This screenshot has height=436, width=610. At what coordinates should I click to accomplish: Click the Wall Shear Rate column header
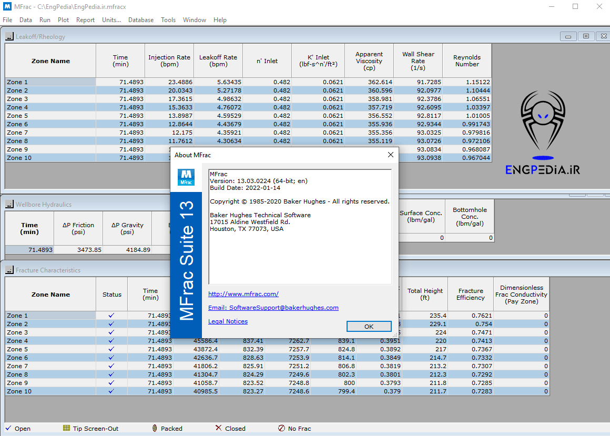pos(418,60)
